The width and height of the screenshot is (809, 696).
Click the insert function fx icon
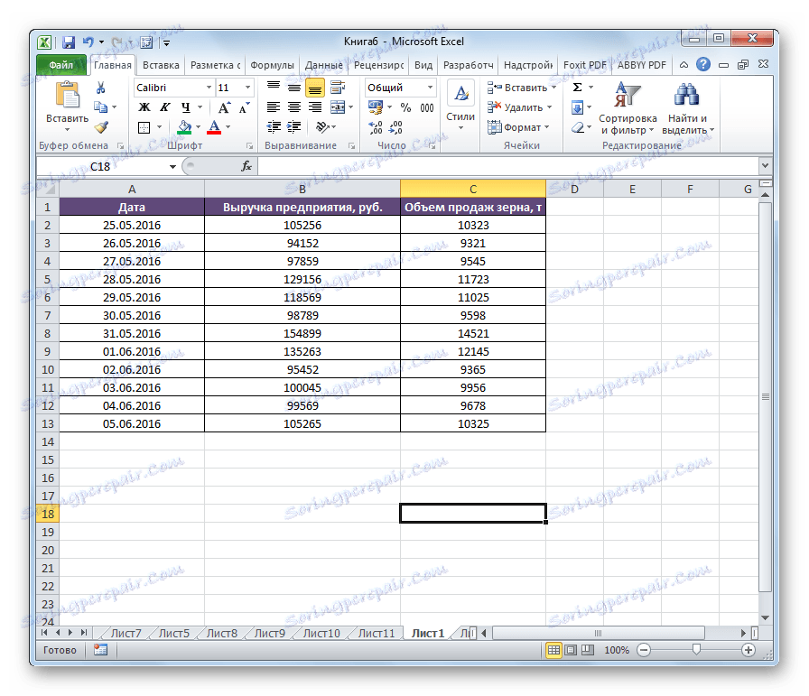pos(246,166)
